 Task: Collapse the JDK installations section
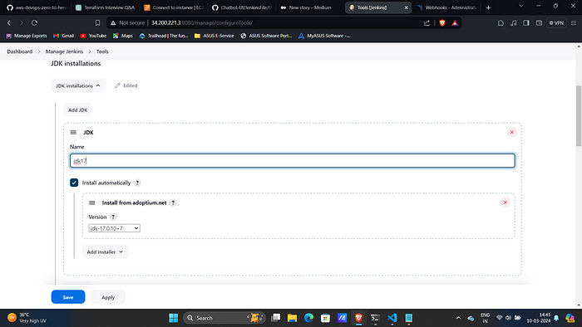78,85
